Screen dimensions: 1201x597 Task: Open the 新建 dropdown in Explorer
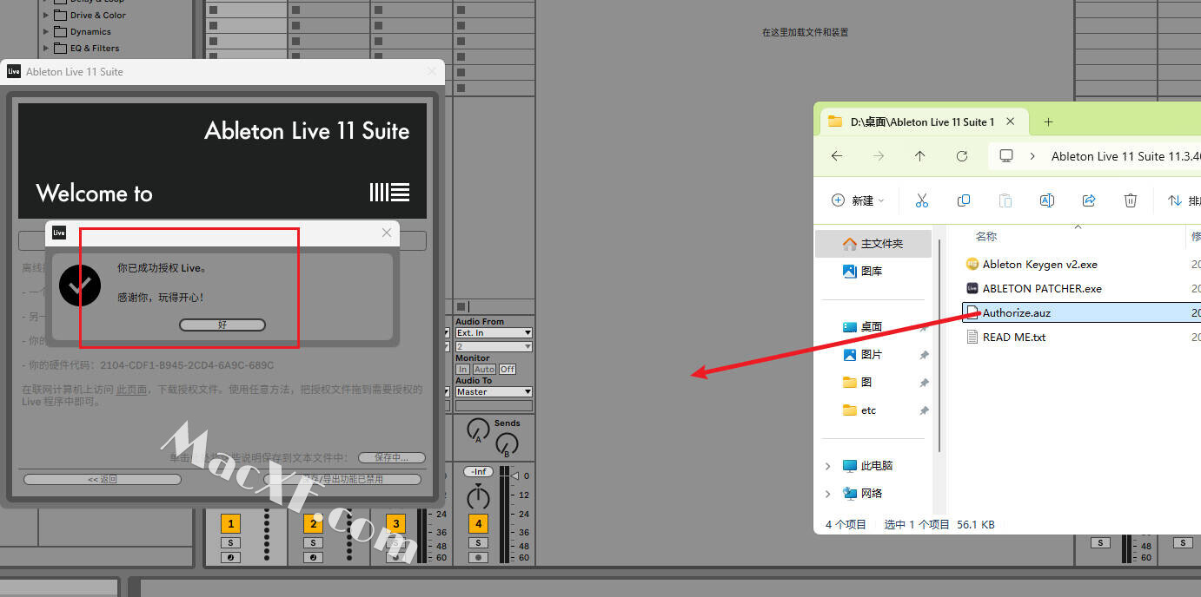[x=858, y=200]
